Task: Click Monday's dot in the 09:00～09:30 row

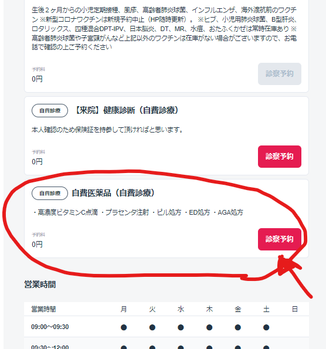Action: click(124, 327)
